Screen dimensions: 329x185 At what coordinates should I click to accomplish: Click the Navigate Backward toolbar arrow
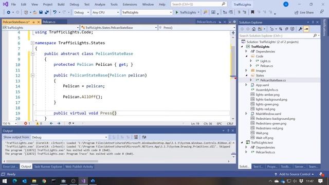8,12
